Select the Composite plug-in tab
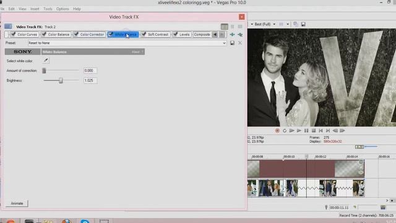Viewport: 396px width, 223px height. (x=202, y=35)
